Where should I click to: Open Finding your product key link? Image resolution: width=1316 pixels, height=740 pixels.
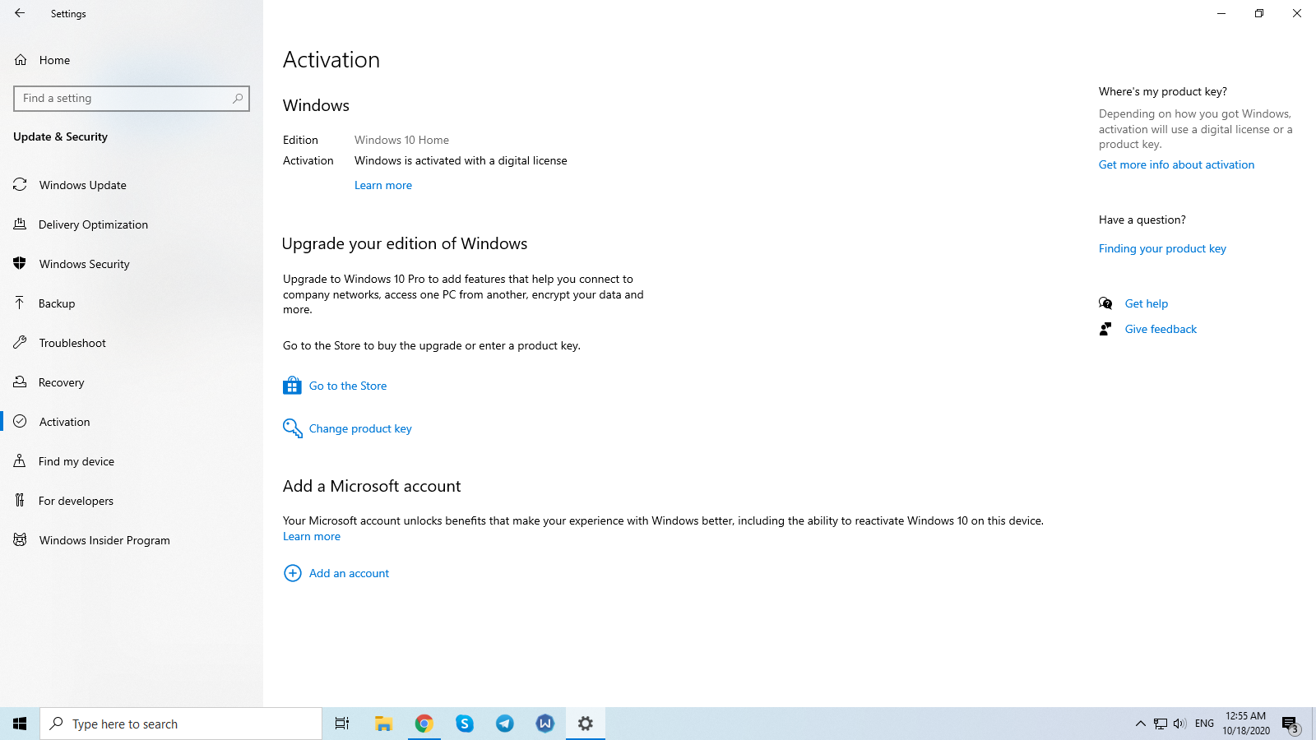1162,248
